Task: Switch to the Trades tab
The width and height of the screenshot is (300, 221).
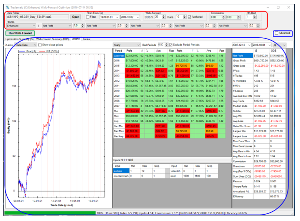Action: point(86,39)
